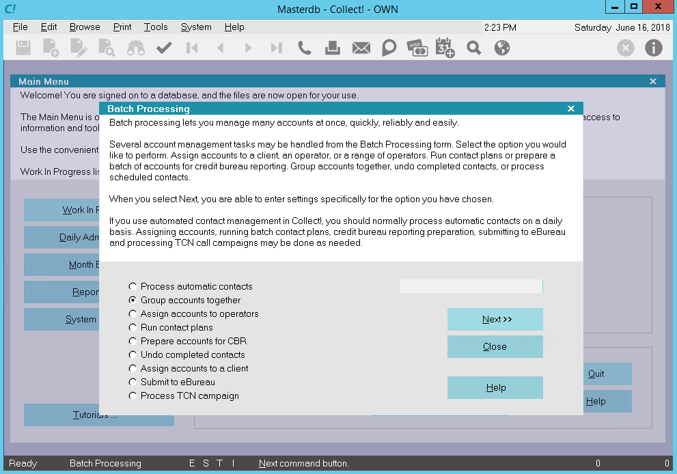This screenshot has height=474, width=677.
Task: Go to previous record arrow
Action: 220,48
